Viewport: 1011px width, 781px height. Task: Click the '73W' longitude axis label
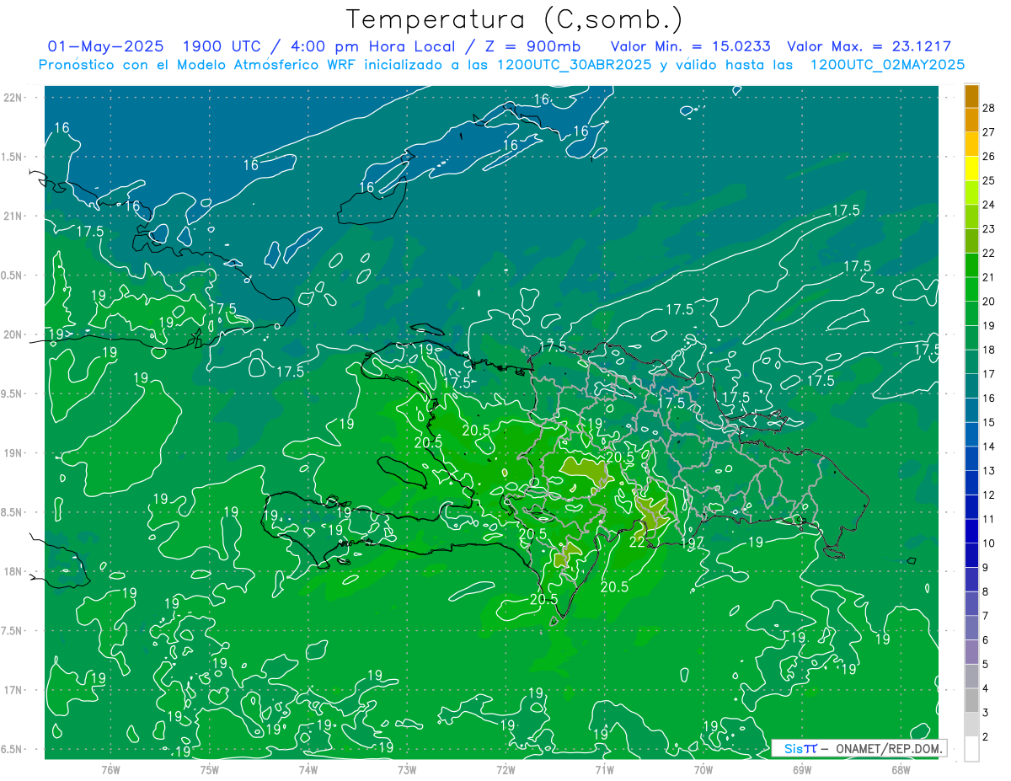407,770
